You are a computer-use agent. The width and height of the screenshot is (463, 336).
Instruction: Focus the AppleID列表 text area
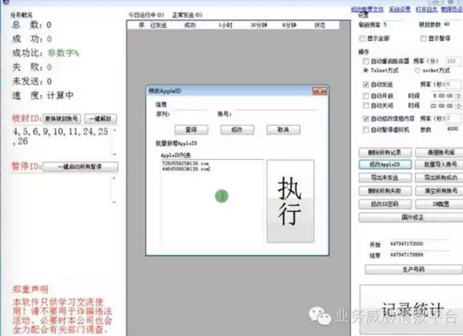coord(212,201)
